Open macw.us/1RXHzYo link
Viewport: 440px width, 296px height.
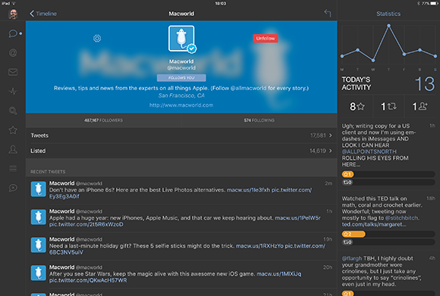coord(259,246)
